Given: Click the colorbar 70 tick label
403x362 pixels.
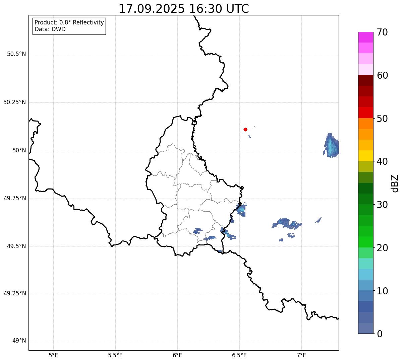Looking at the screenshot, I should 382,32.
